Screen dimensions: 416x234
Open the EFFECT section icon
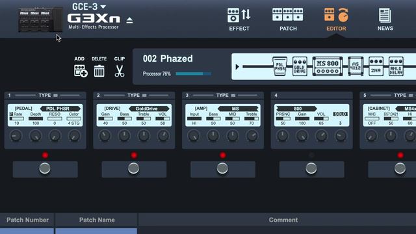tap(239, 15)
